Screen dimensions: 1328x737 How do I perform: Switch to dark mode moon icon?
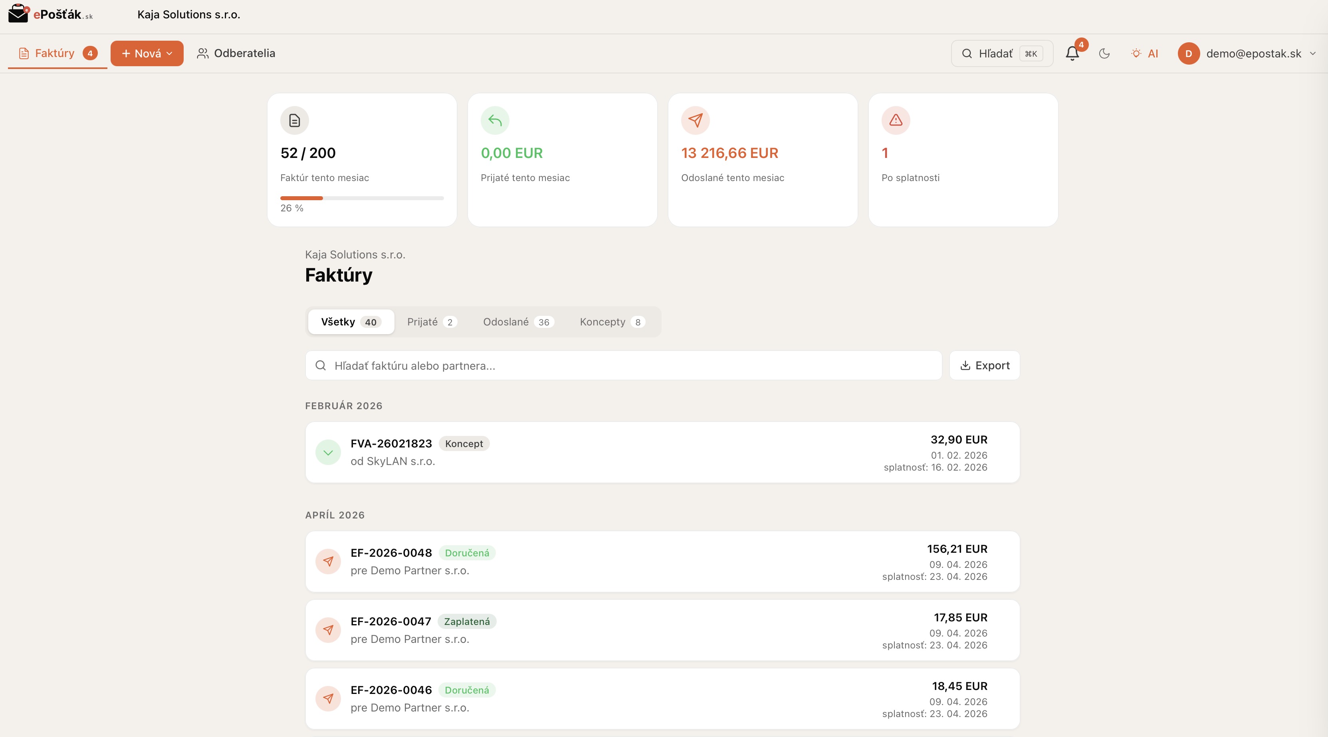1104,53
